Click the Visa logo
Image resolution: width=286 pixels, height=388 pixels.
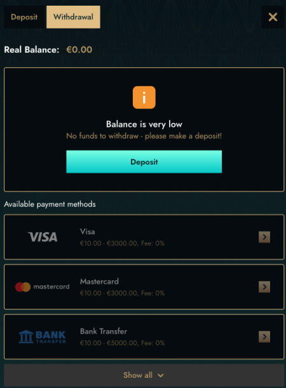coord(43,237)
